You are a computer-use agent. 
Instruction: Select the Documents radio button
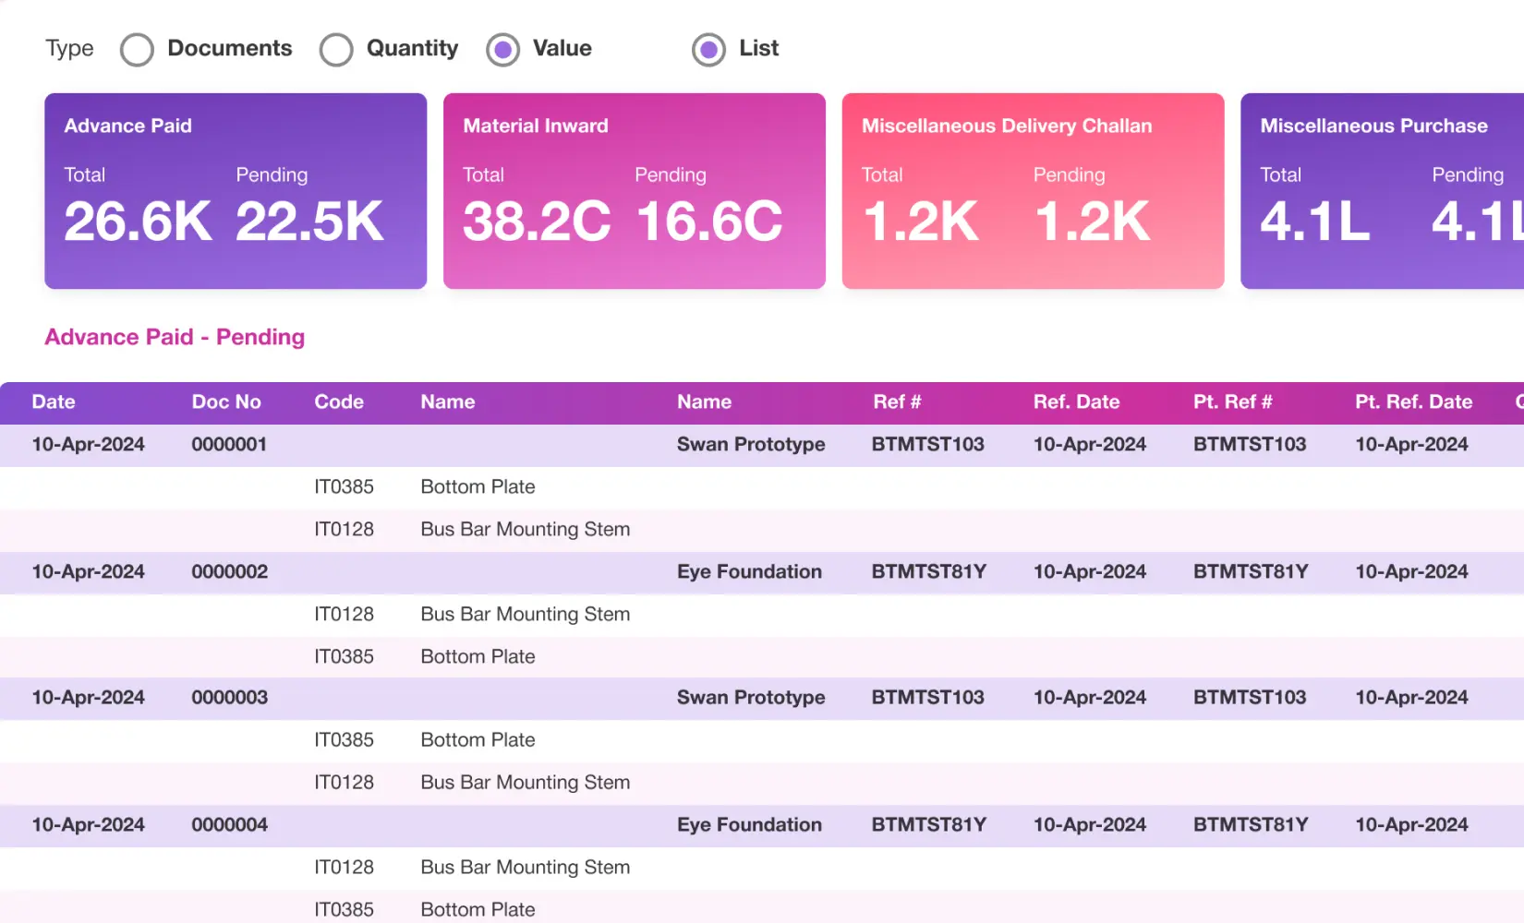tap(137, 49)
